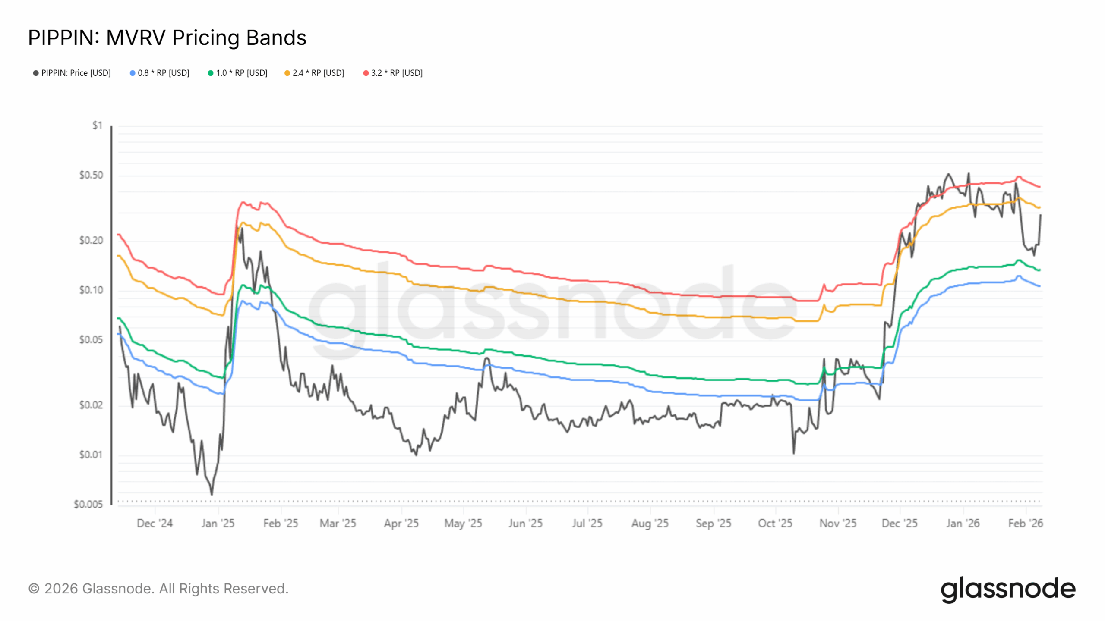Image resolution: width=1105 pixels, height=621 pixels.
Task: Click the green 1.0 * RP legend dot
Action: coord(211,73)
